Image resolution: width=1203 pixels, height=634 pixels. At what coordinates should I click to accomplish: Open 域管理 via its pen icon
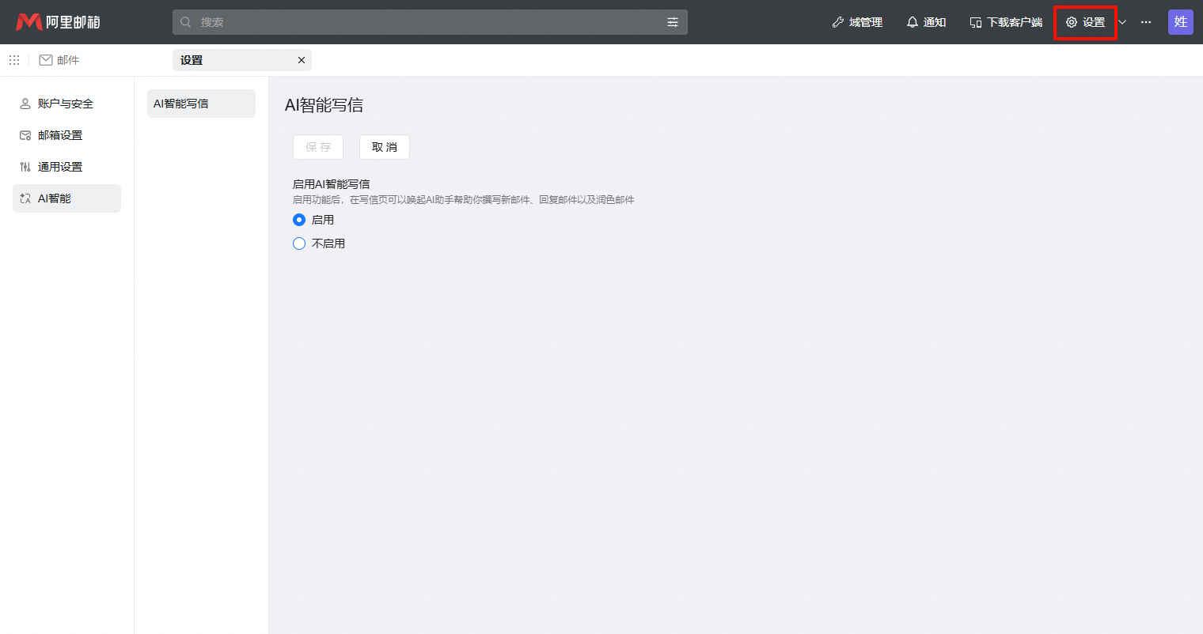837,22
